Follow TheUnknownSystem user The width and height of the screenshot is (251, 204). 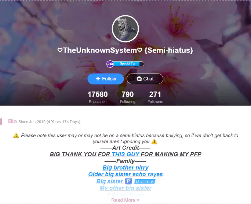click(106, 79)
